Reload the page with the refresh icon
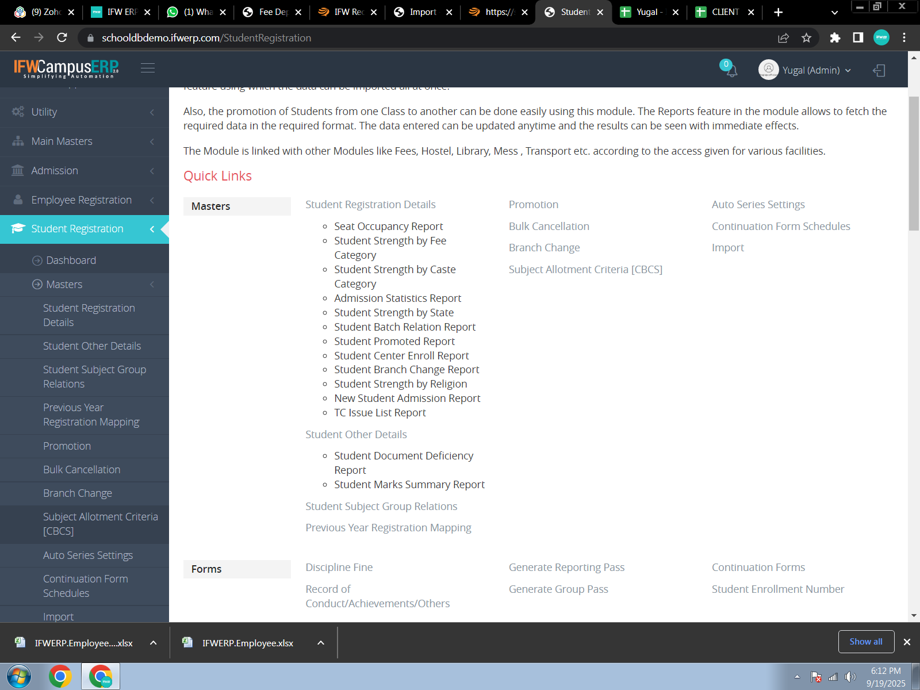Screen dimensions: 920x690 (x=62, y=38)
